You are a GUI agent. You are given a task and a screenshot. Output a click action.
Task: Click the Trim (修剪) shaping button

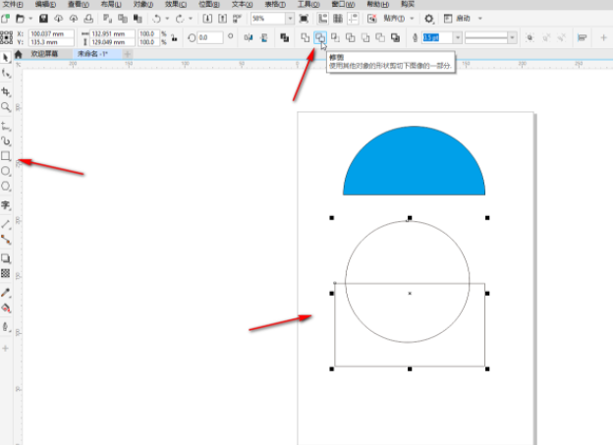coord(319,37)
